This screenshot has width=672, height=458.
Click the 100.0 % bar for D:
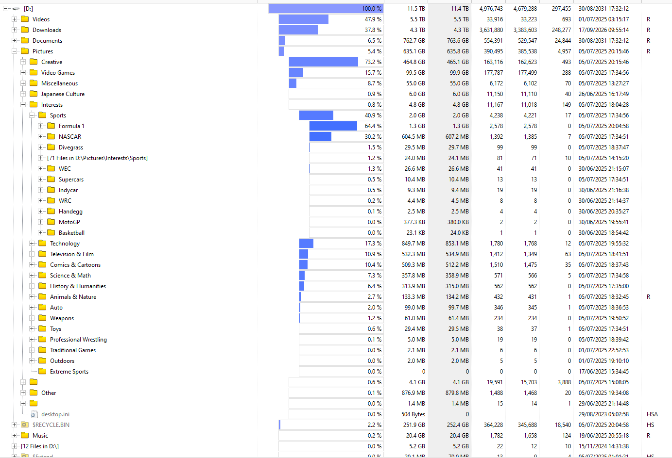tap(326, 9)
